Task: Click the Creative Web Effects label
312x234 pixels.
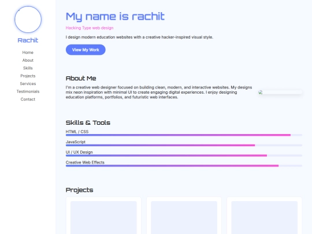Action: [85, 162]
